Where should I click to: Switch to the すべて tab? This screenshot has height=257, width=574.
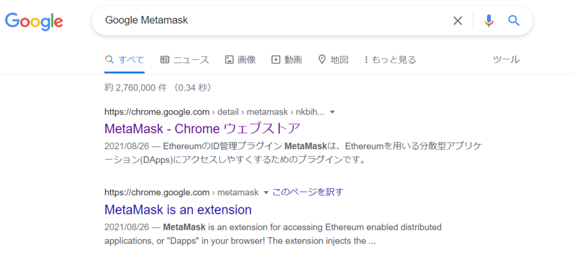(x=124, y=60)
